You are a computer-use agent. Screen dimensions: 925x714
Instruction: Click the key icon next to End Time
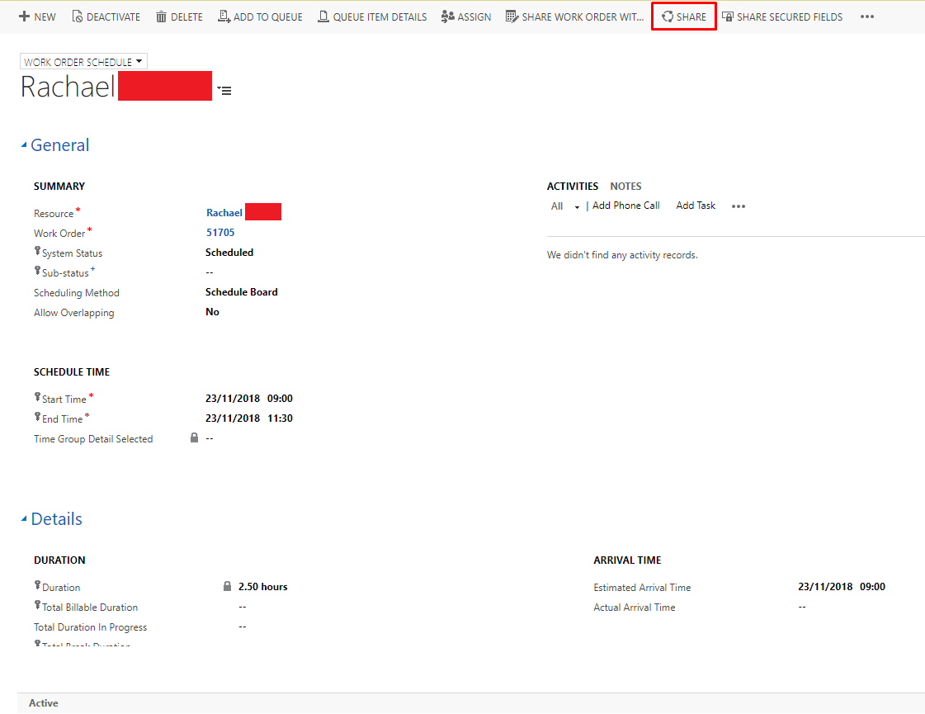pos(37,417)
